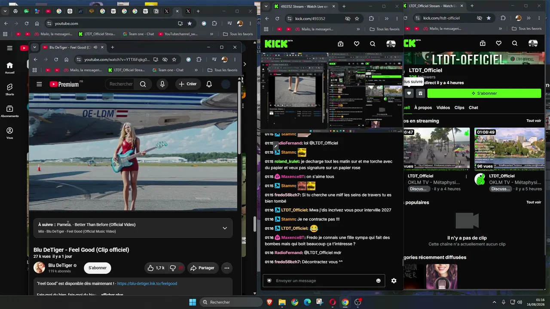The width and height of the screenshot is (550, 309).
Task: Click the Créer button on YouTube
Action: point(188,84)
